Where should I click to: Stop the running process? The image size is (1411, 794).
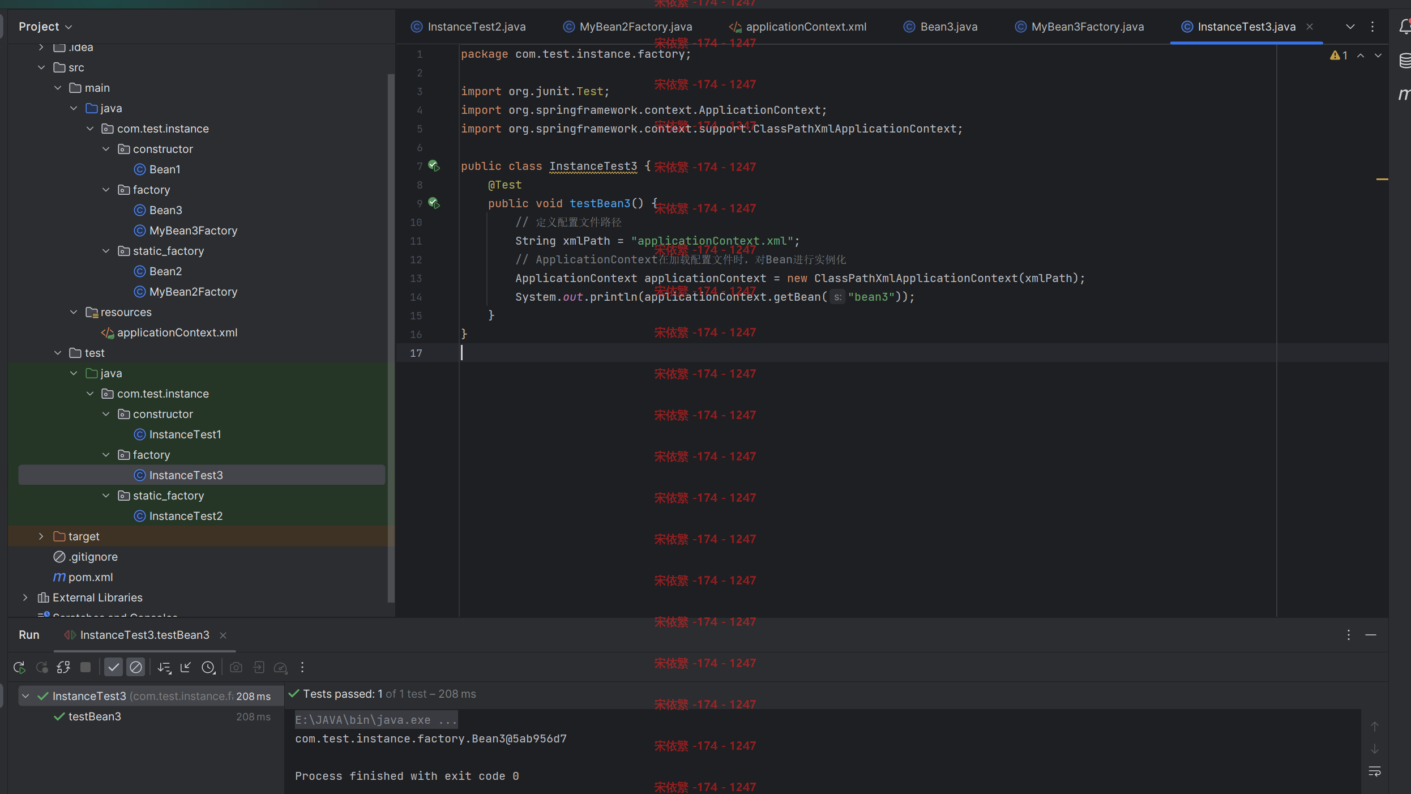pos(85,667)
